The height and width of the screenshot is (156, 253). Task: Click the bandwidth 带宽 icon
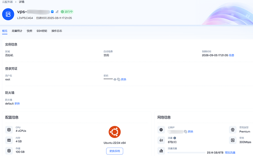pos(233,140)
